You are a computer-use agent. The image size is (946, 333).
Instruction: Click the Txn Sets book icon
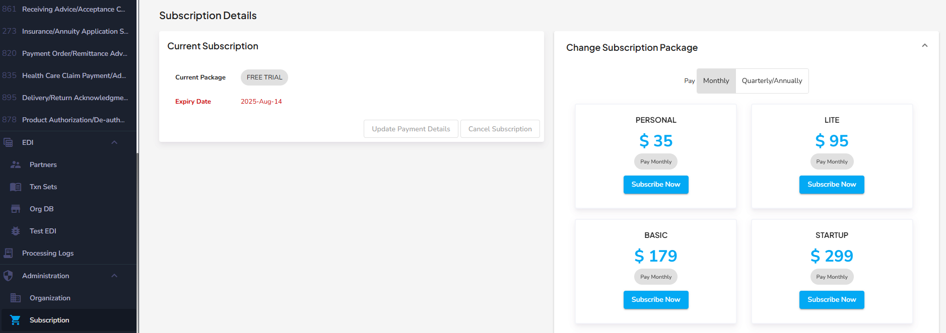click(x=16, y=187)
